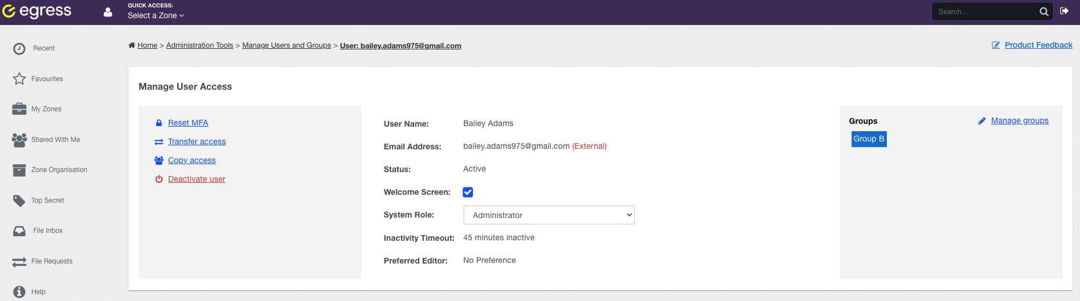This screenshot has height=301, width=1080.
Task: Click the Product Feedback edit icon
Action: pyautogui.click(x=996, y=45)
